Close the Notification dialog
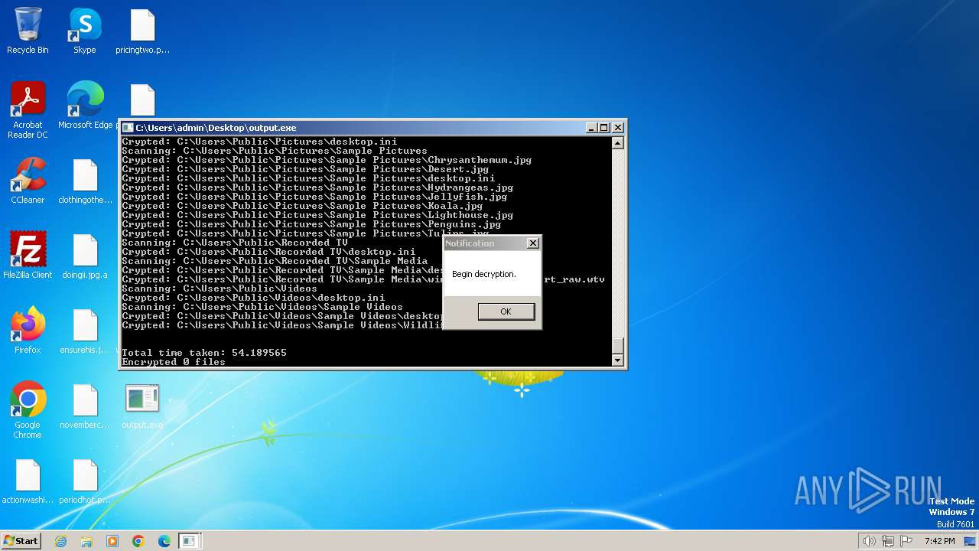 click(533, 243)
